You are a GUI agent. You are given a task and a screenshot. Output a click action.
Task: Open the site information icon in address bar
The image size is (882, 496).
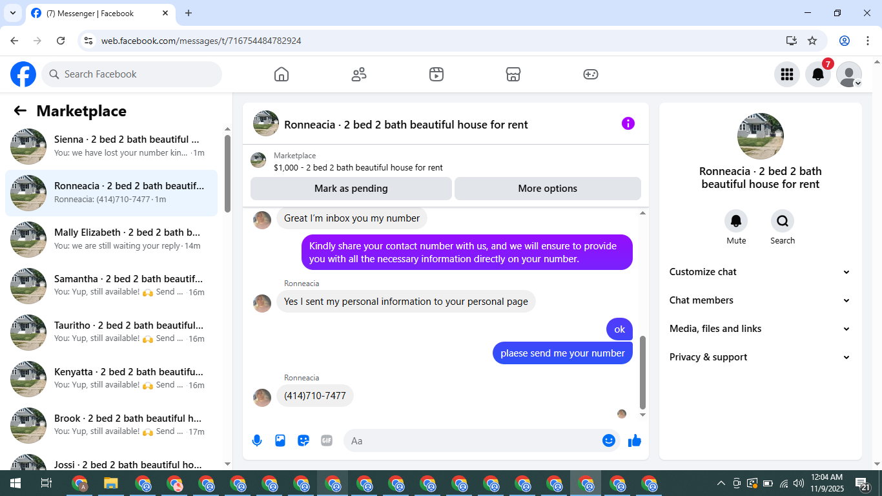[89, 41]
